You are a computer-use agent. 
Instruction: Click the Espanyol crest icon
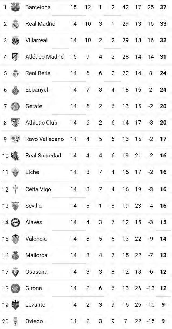(x=15, y=90)
